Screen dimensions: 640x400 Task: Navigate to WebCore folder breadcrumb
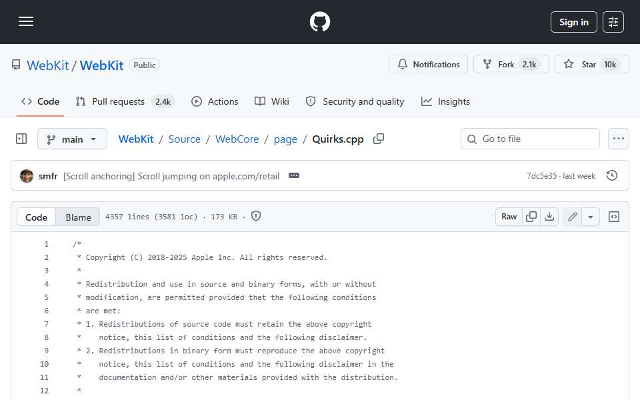(237, 139)
